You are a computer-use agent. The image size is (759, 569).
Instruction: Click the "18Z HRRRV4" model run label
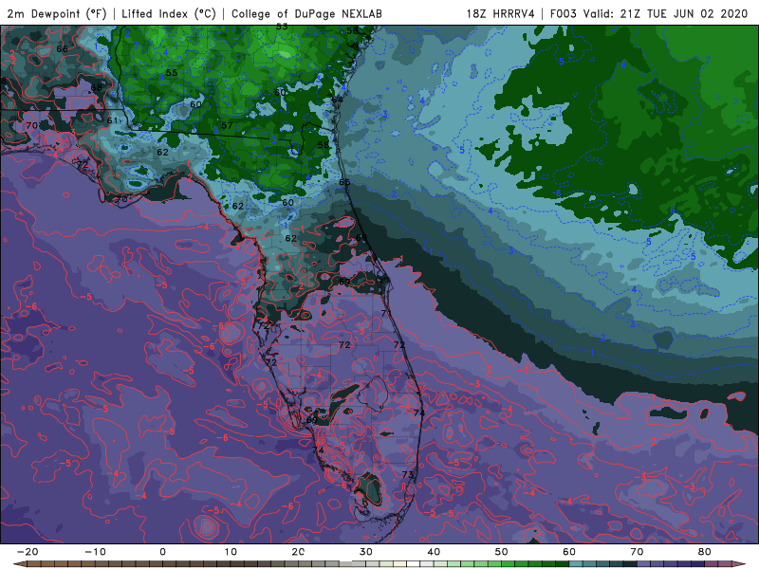pyautogui.click(x=501, y=13)
